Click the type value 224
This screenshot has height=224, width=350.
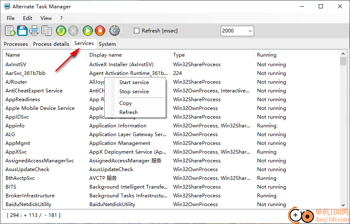click(x=177, y=73)
